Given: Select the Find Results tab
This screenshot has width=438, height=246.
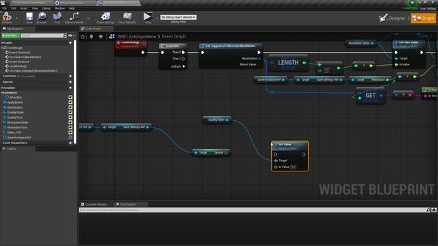Looking at the screenshot, I should [128, 204].
